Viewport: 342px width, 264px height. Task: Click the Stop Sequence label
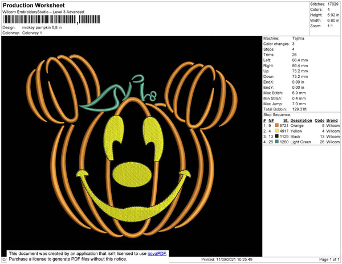(277, 115)
